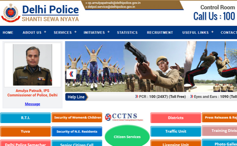Click the Yuva button
Viewport: 237px width, 146px height.
pyautogui.click(x=26, y=131)
